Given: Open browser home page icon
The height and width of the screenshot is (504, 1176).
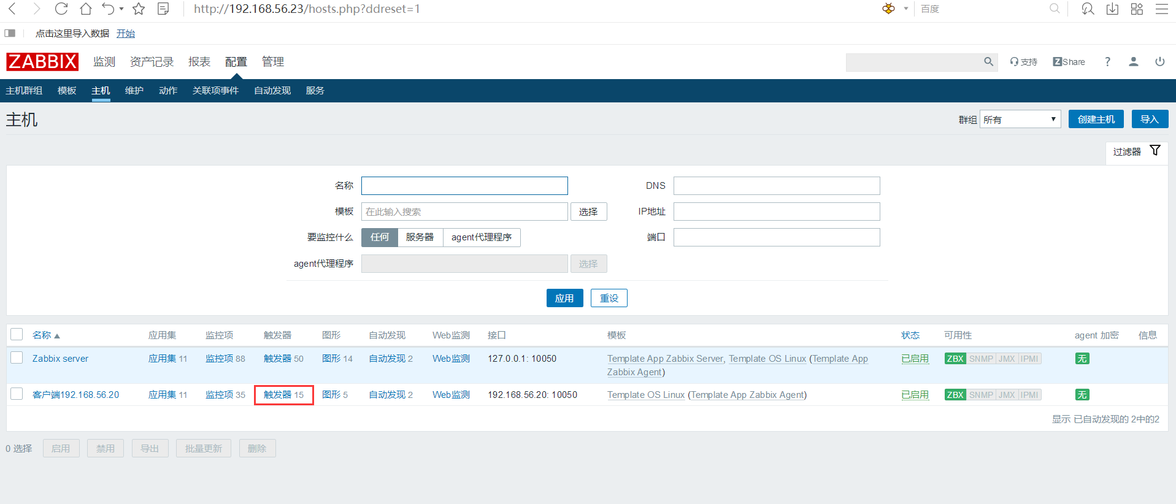Looking at the screenshot, I should click(x=86, y=9).
